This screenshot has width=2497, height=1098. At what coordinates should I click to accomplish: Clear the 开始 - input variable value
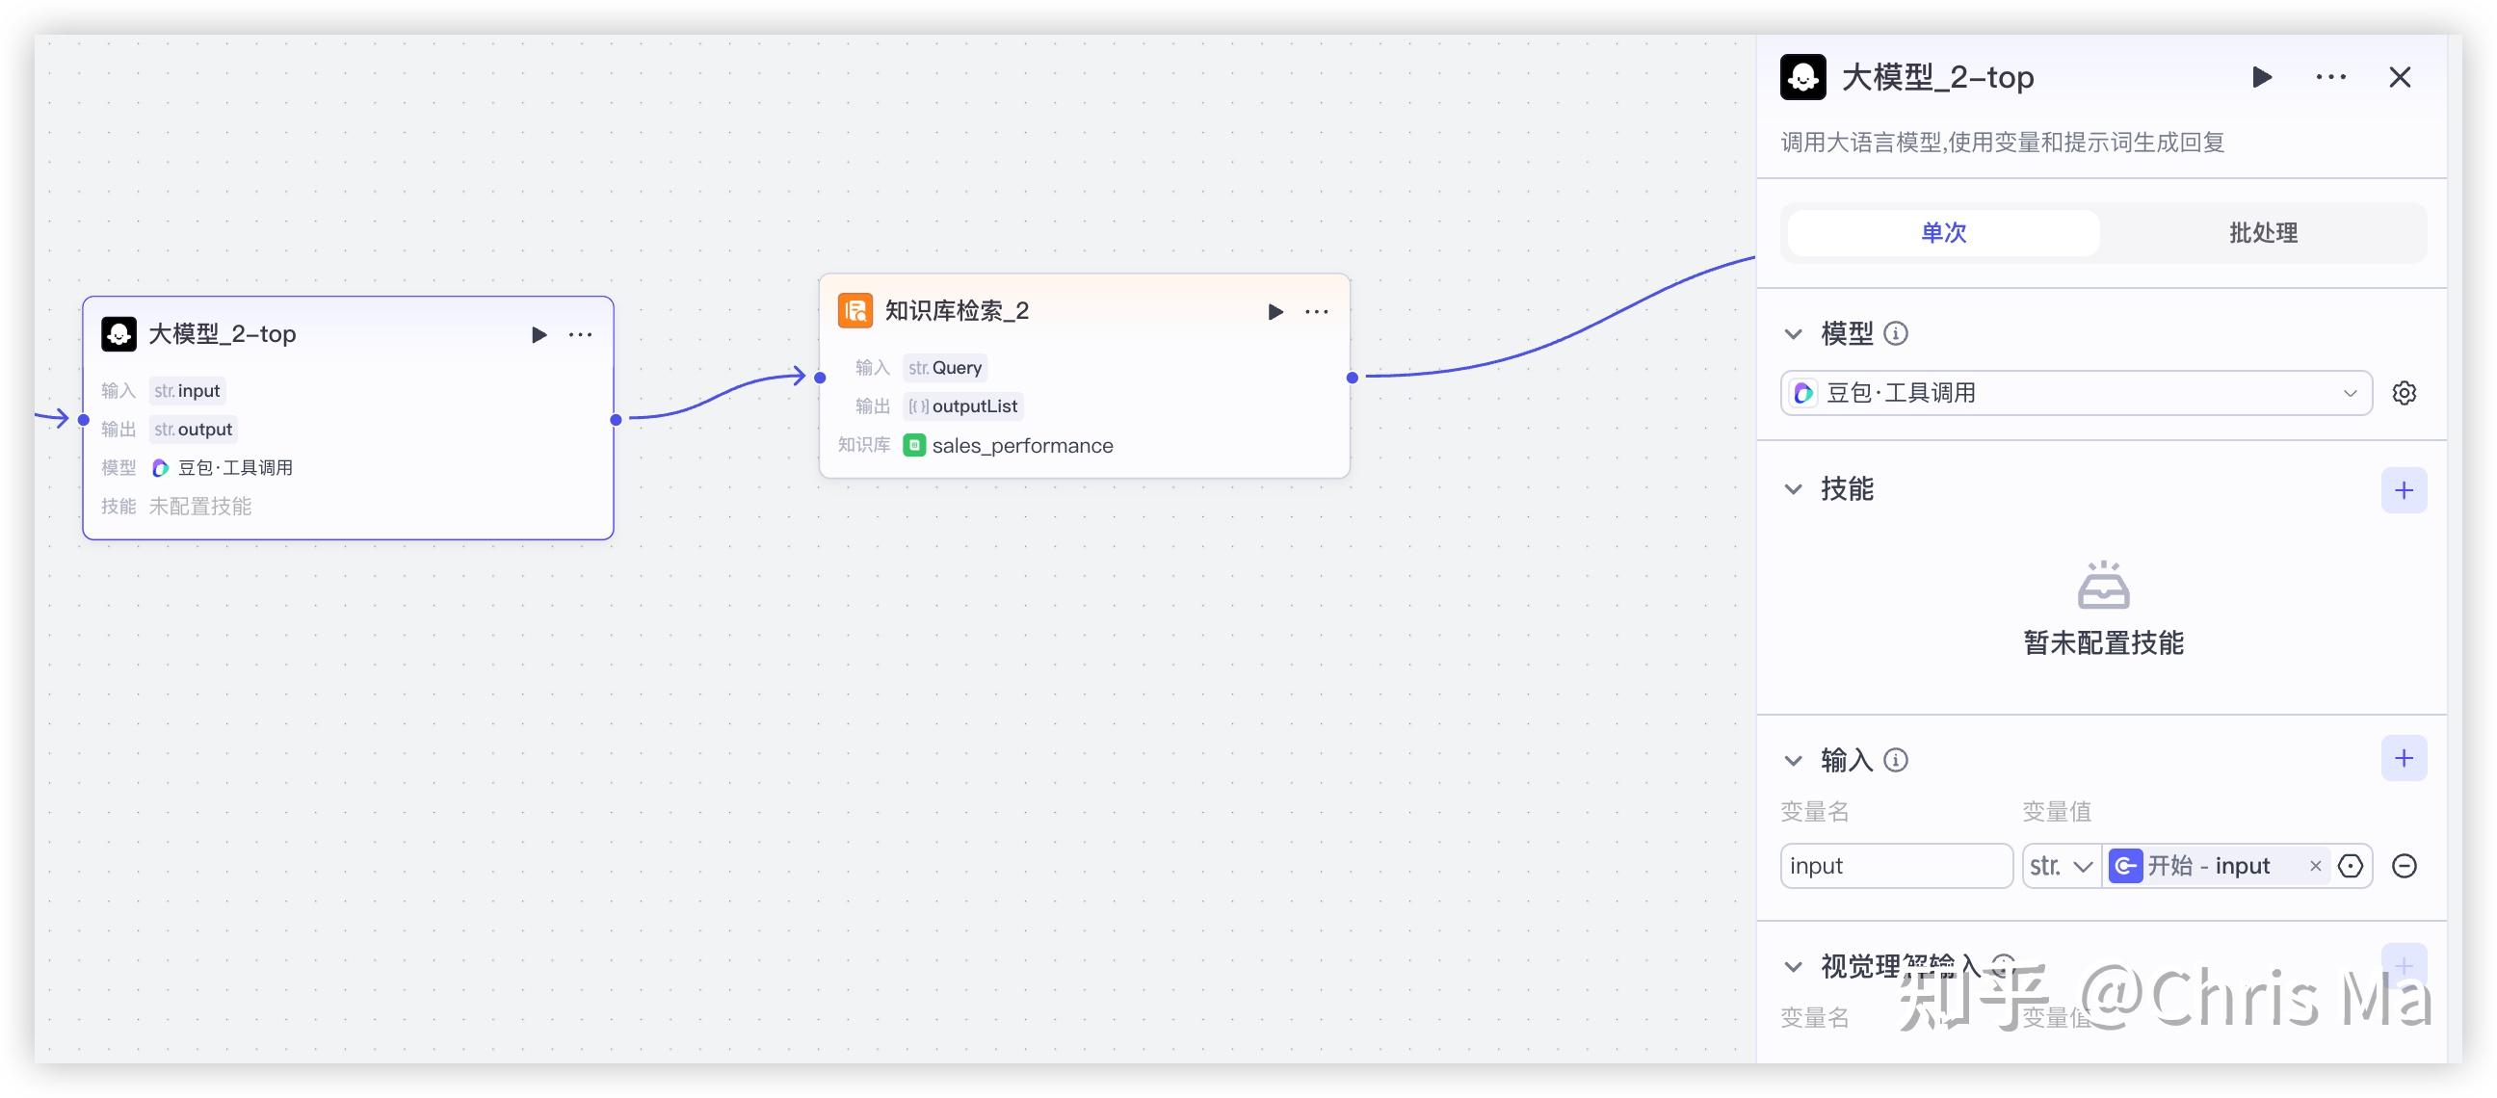click(x=2315, y=866)
